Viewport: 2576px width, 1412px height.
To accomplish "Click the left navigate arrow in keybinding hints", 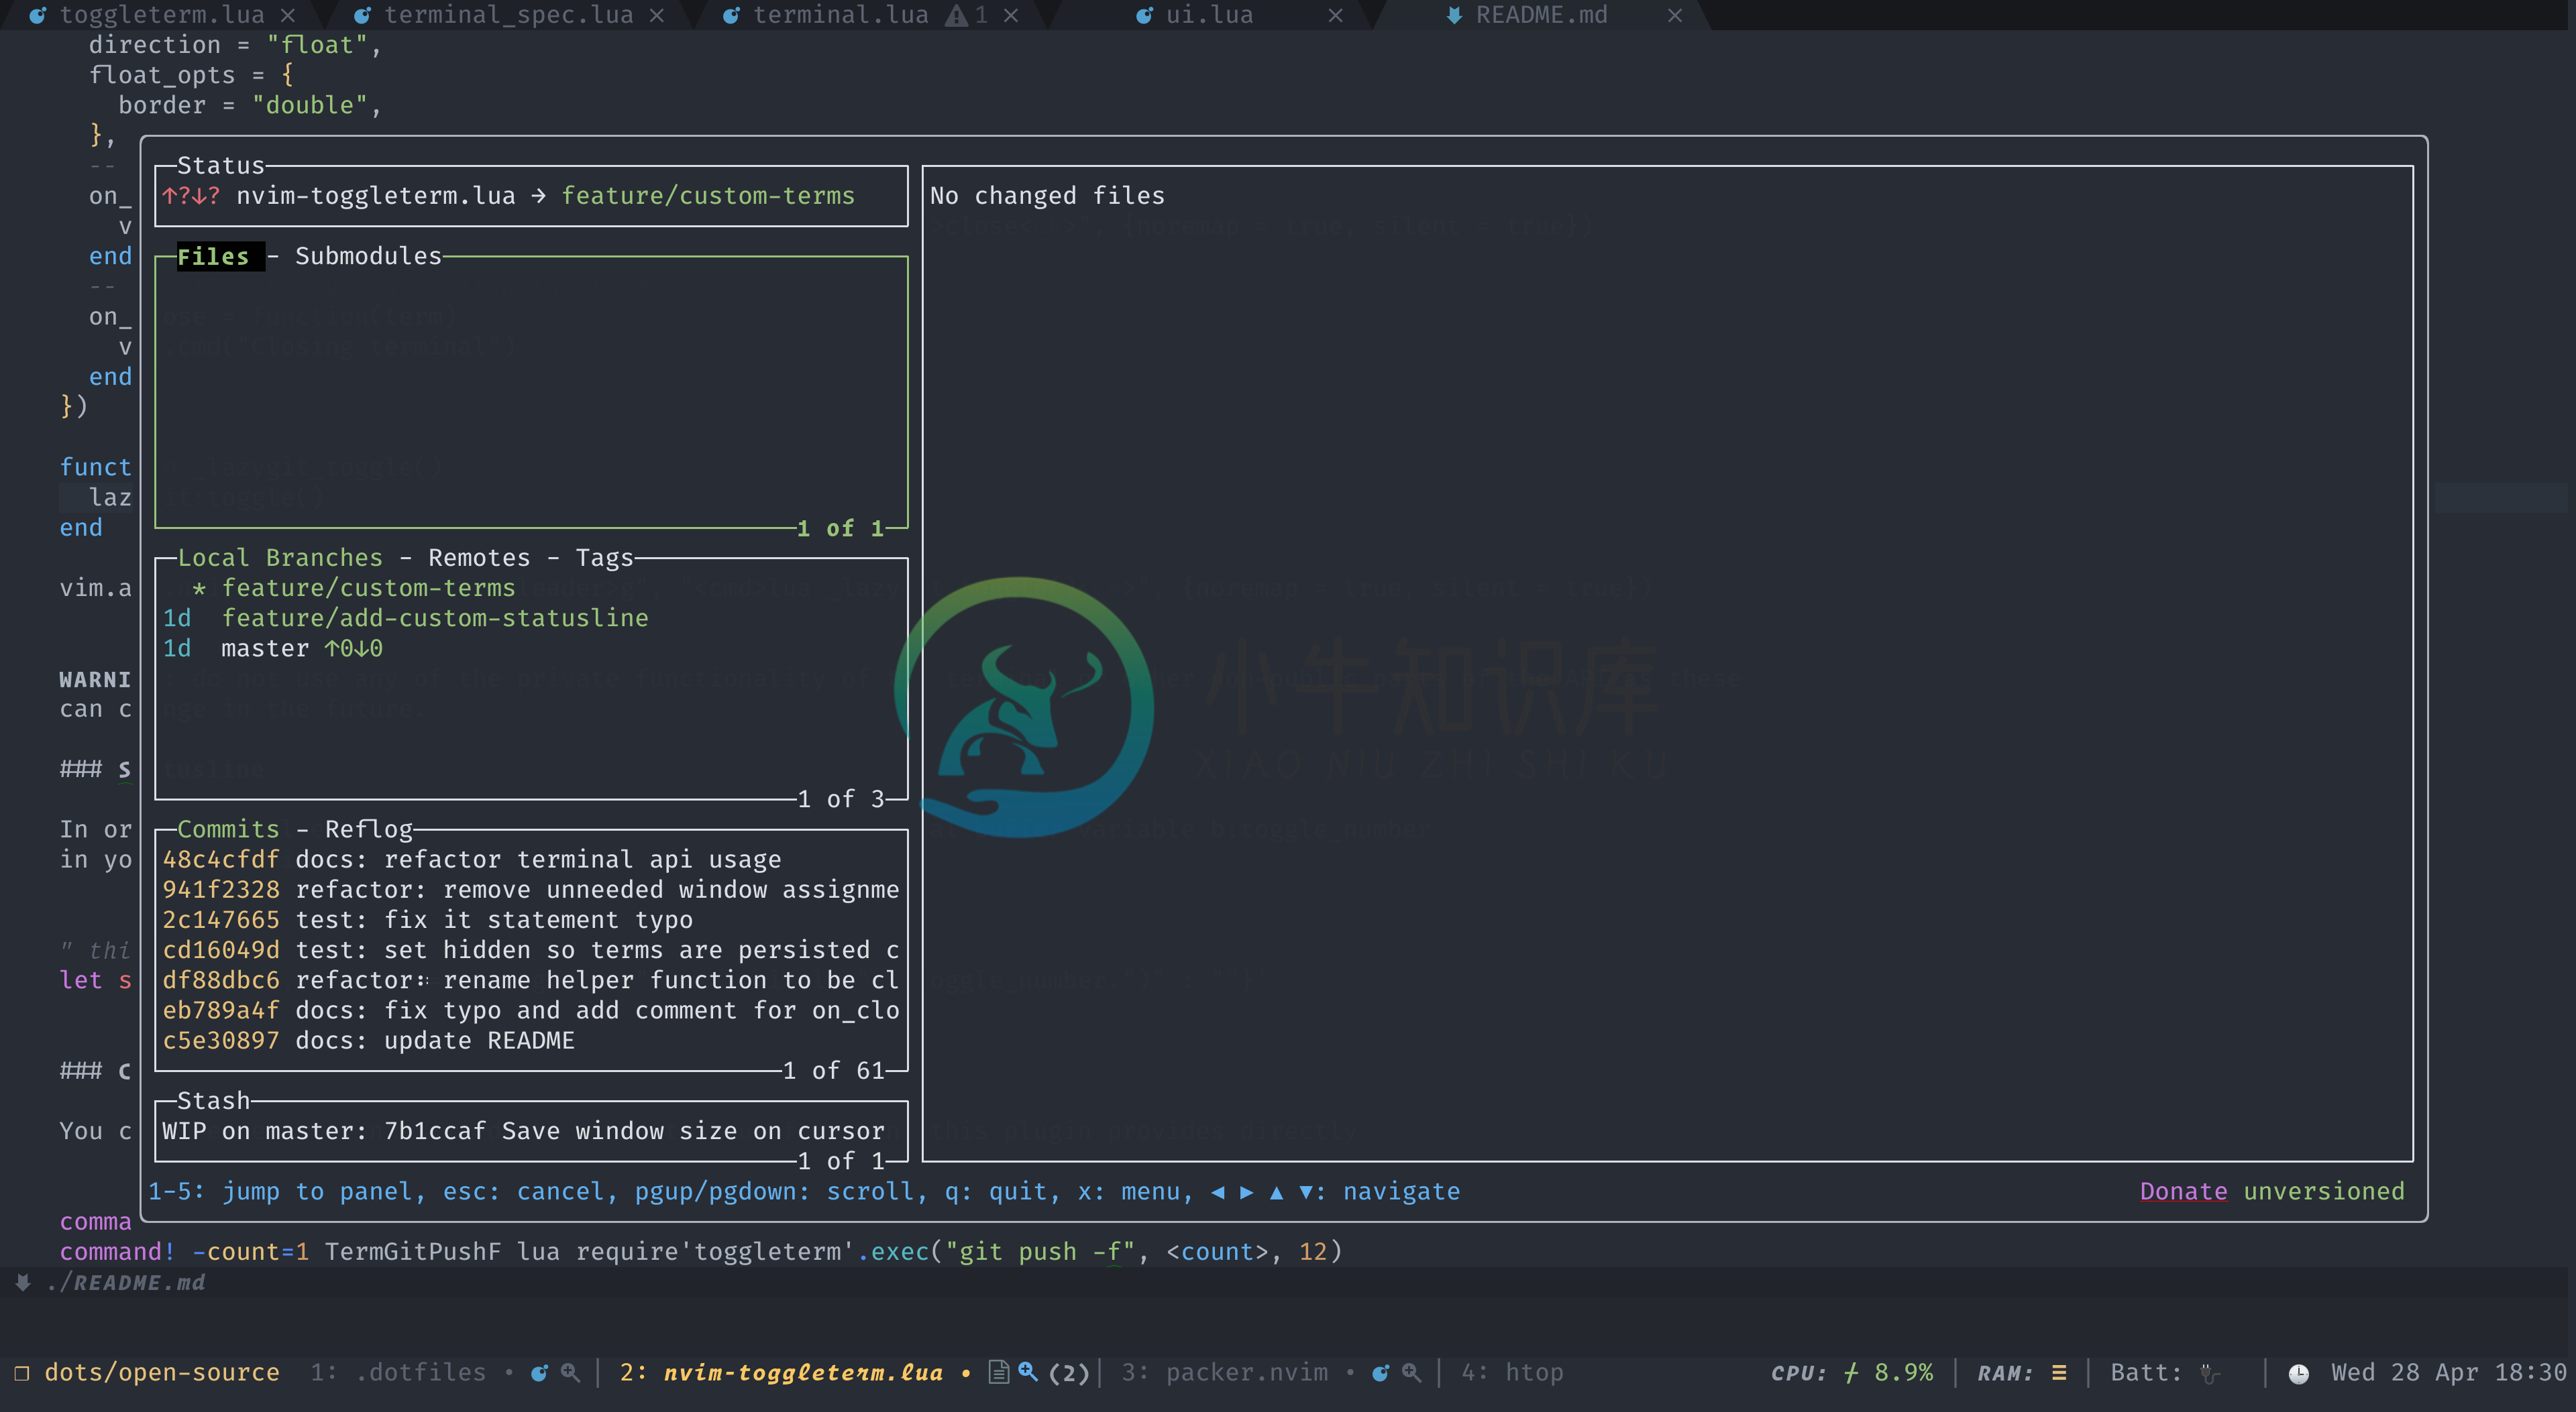I will coord(1217,1192).
